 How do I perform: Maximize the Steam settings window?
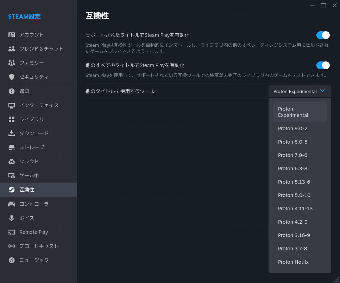(323, 5)
